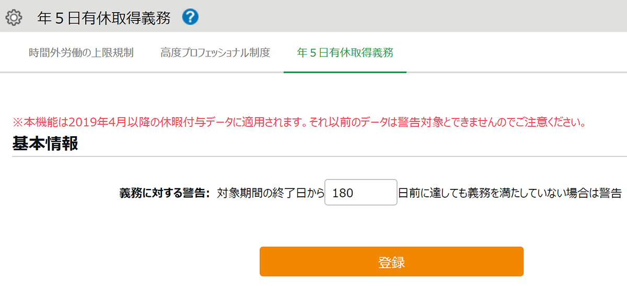The image size is (627, 286).
Task: Click the red 2019年4月 notice text
Action: coord(298,123)
